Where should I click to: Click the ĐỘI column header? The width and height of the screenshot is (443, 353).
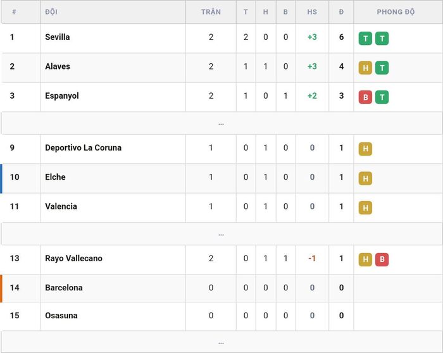[x=51, y=12]
